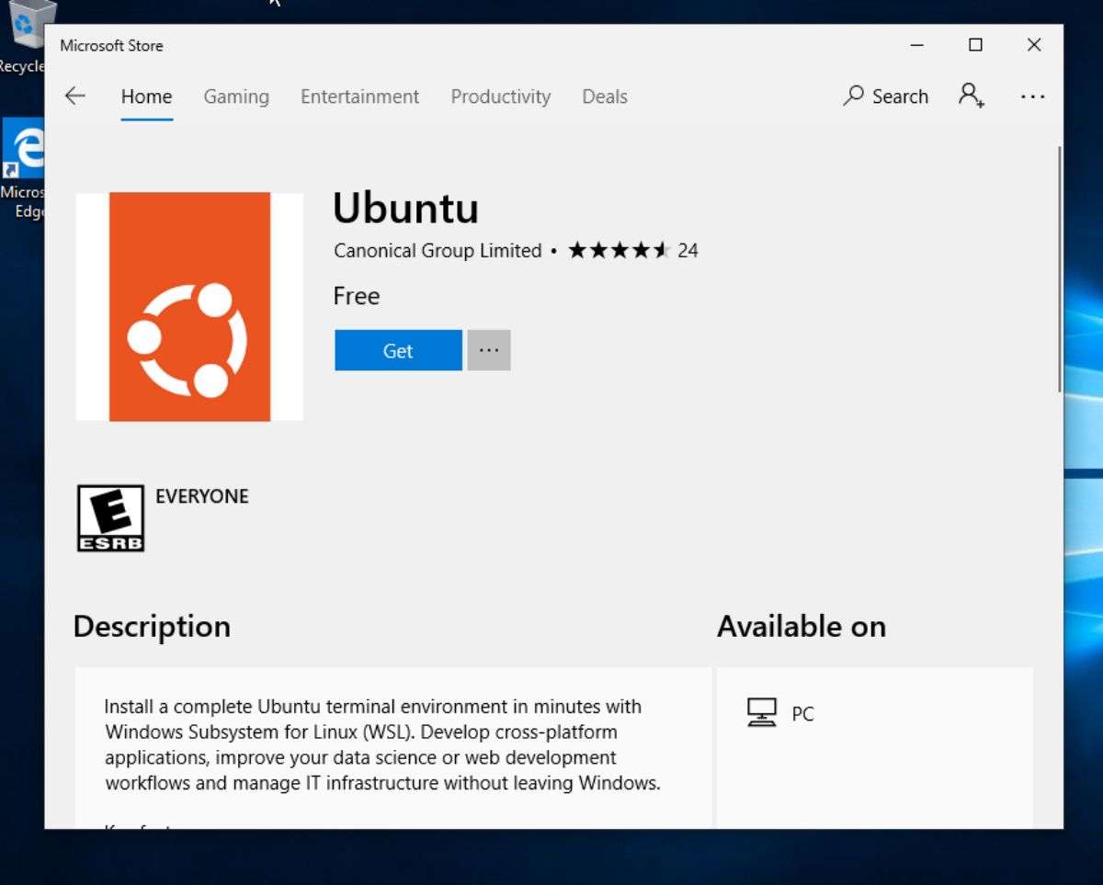
Task: Open the Productivity section
Action: pos(500,96)
